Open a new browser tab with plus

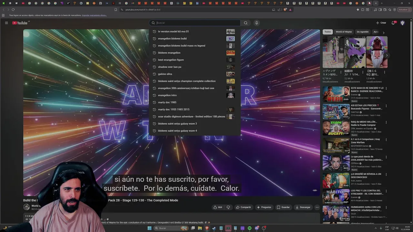(382, 3)
